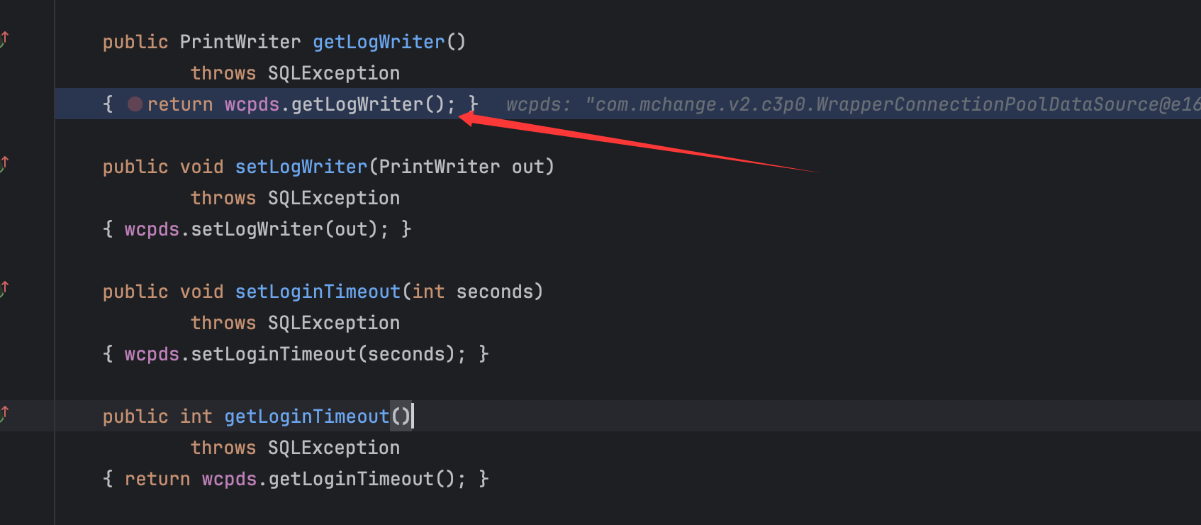Click SQLException in the throws clause under getLogWriter
This screenshot has height=525, width=1201.
pyautogui.click(x=333, y=73)
